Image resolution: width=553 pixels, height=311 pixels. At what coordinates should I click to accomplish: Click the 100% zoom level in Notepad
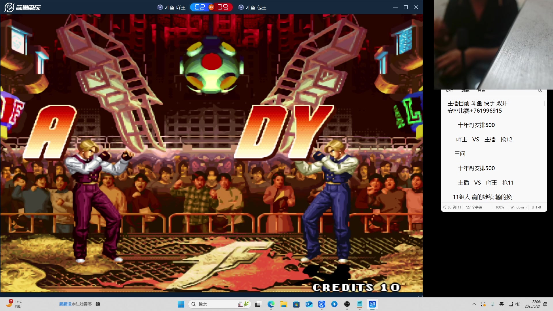500,207
